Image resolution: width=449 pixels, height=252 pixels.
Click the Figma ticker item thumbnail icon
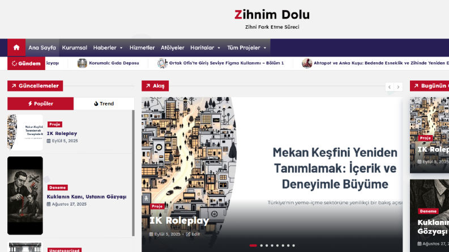pyautogui.click(x=162, y=63)
